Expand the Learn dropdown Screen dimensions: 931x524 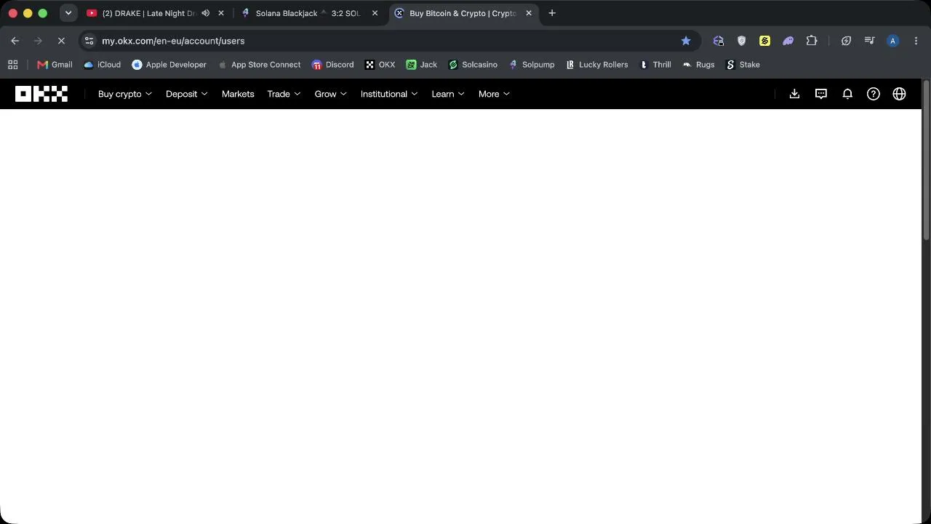448,94
